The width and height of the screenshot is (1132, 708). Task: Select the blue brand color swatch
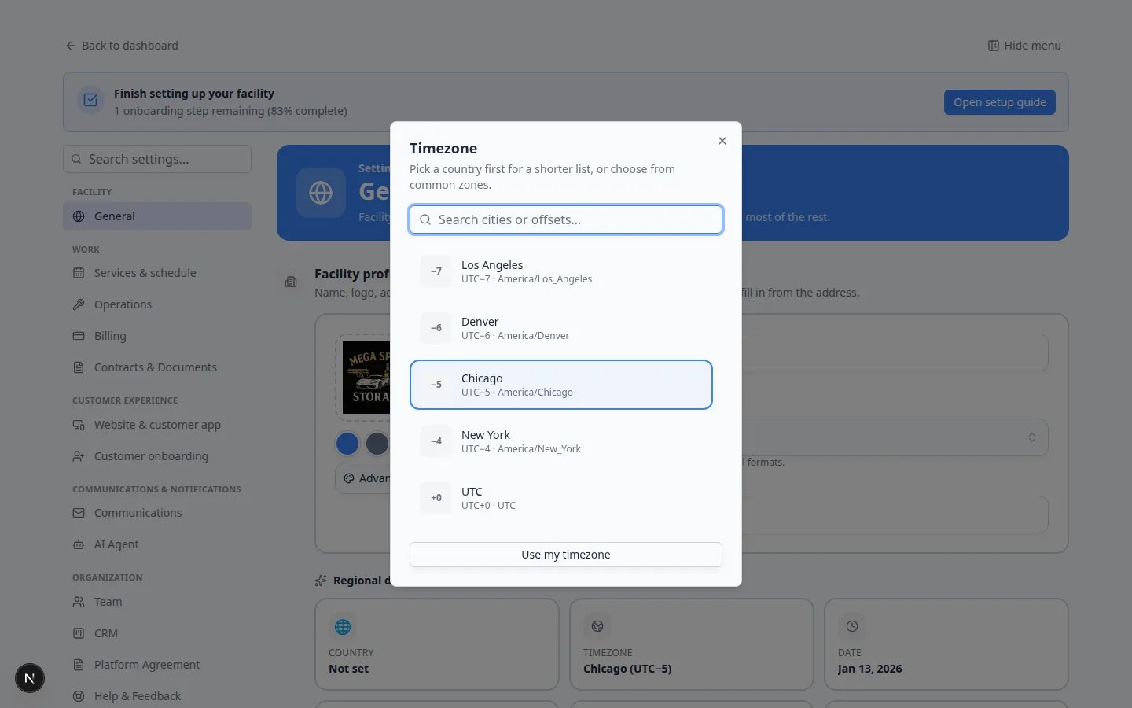[347, 444]
